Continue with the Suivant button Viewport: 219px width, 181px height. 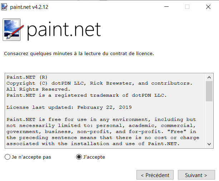196,175
